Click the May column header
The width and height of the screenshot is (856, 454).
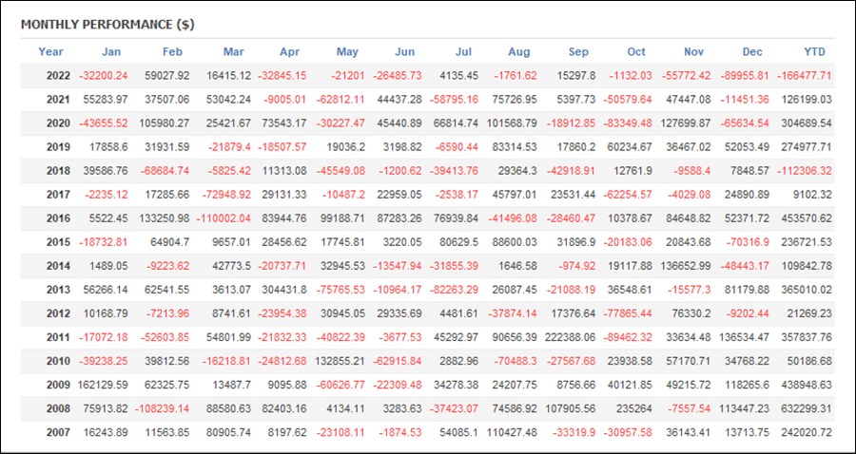(347, 52)
